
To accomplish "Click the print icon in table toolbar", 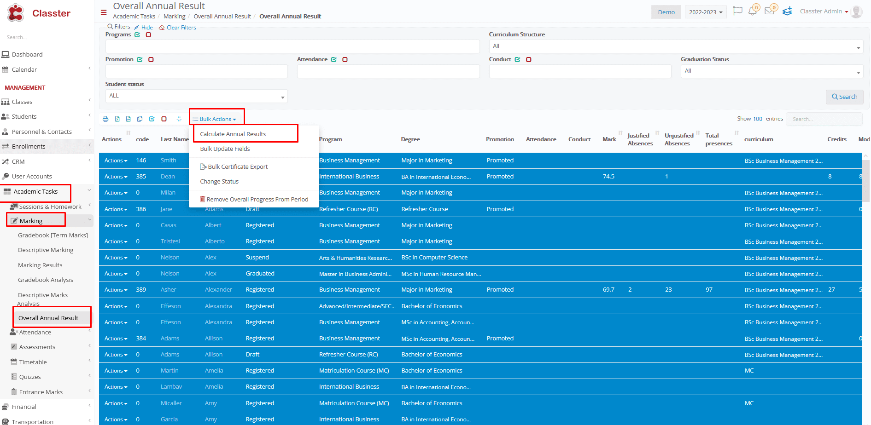I will [x=105, y=119].
